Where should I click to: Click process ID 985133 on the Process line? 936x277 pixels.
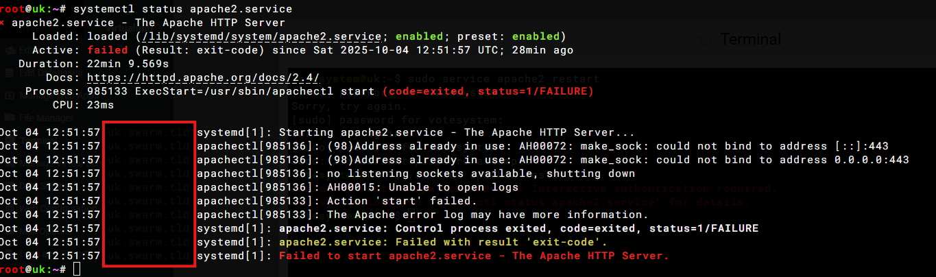[x=107, y=91]
